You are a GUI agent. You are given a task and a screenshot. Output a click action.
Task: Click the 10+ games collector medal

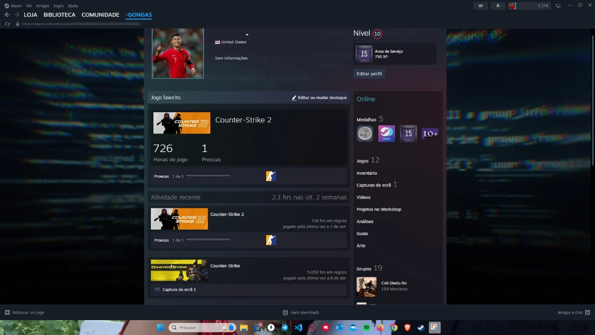tap(430, 133)
